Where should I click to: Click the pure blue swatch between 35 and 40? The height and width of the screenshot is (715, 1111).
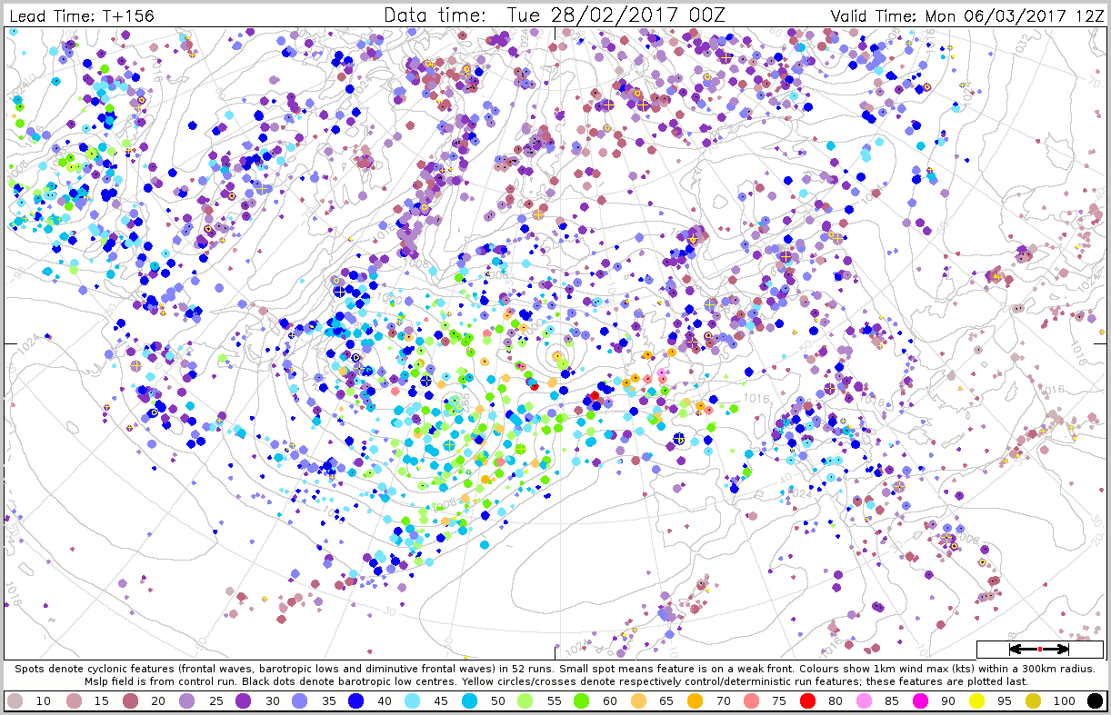click(356, 700)
